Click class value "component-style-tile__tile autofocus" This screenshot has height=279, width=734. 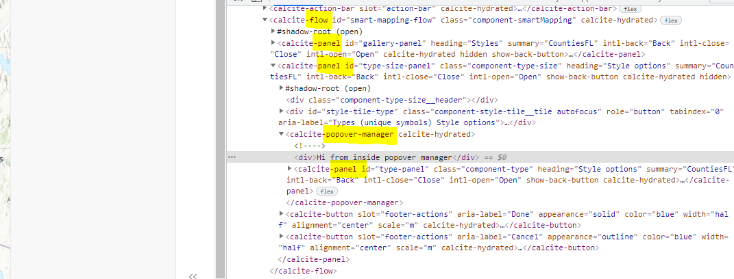[517, 111]
